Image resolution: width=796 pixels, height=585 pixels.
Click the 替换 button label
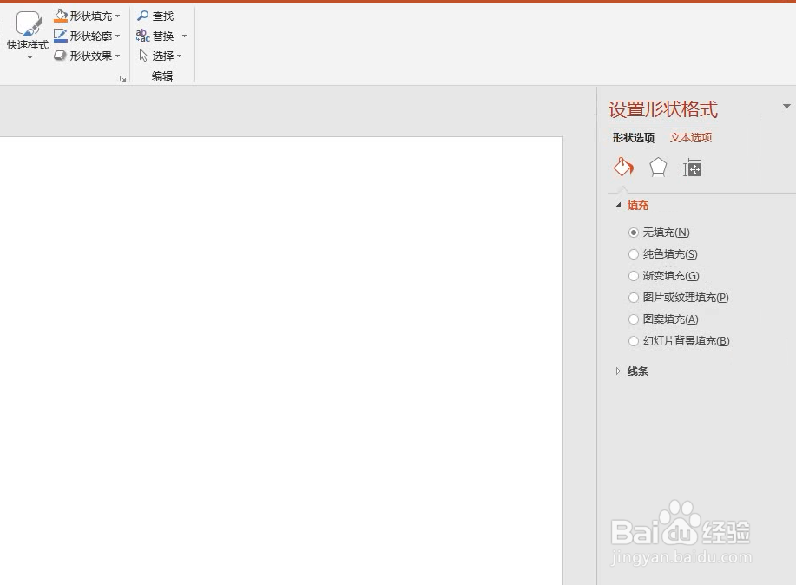(163, 36)
